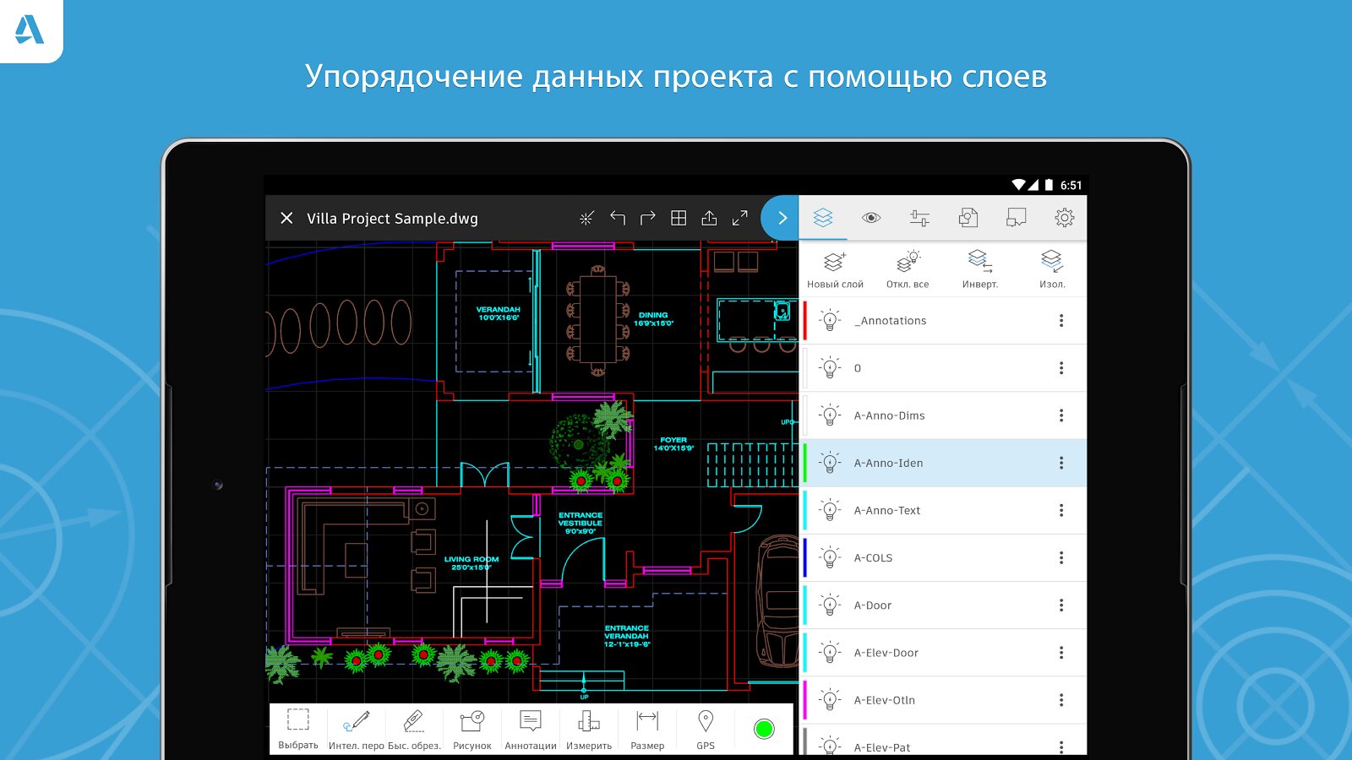
Task: Toggle the lightbulb for the _Annotations layer
Action: (x=830, y=321)
